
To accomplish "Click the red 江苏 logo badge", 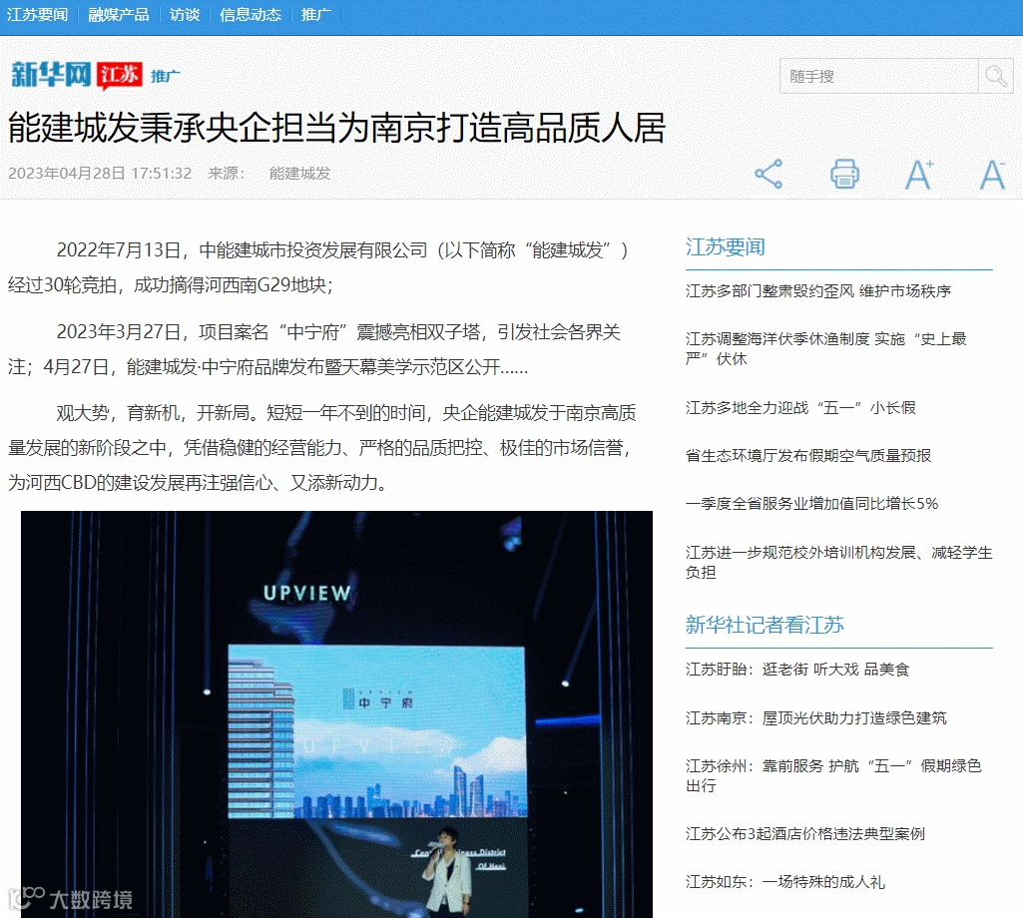I will (x=119, y=75).
